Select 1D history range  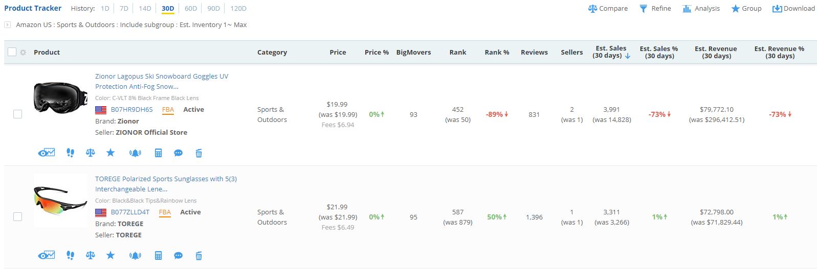(105, 8)
